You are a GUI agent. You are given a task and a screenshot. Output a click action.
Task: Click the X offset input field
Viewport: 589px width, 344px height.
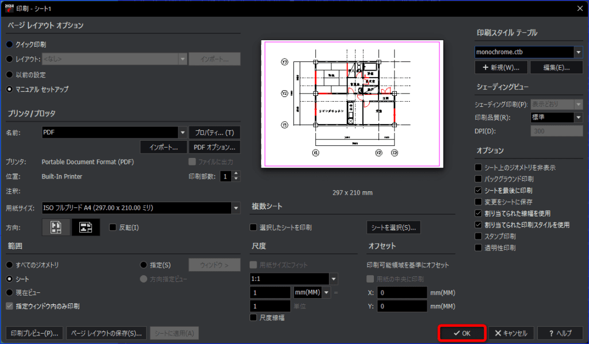coord(402,292)
